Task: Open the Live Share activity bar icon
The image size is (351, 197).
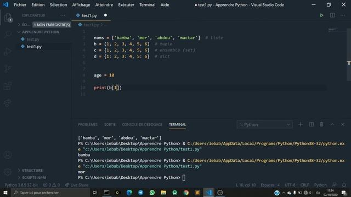Action: (8, 103)
